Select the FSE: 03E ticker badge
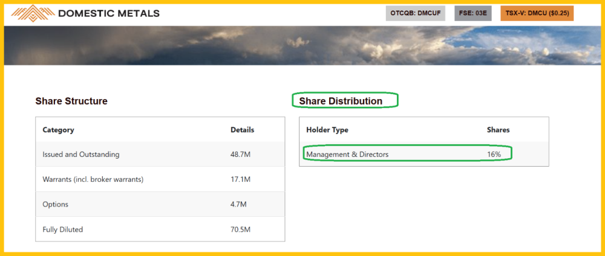The height and width of the screenshot is (256, 605). pyautogui.click(x=473, y=13)
